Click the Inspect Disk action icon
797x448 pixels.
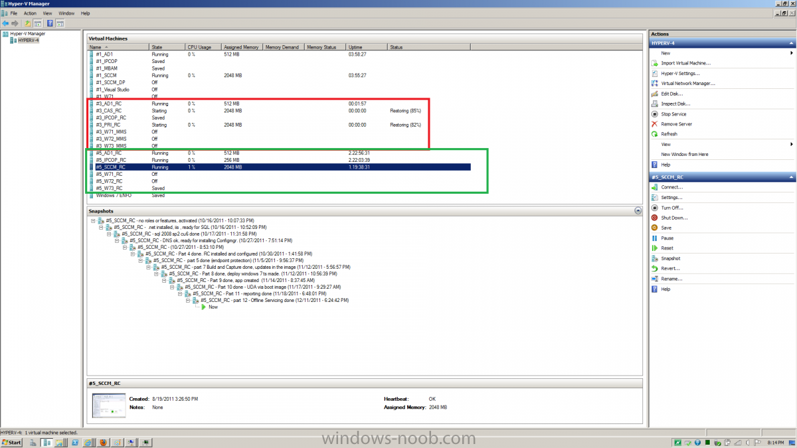[x=655, y=104]
